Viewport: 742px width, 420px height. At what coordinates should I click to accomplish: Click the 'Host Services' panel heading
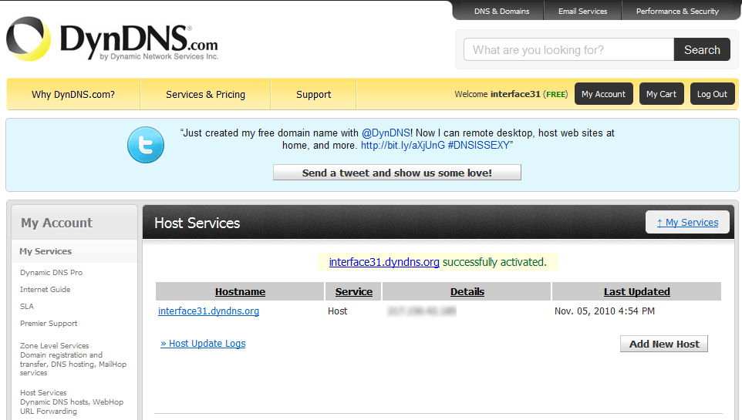[197, 223]
